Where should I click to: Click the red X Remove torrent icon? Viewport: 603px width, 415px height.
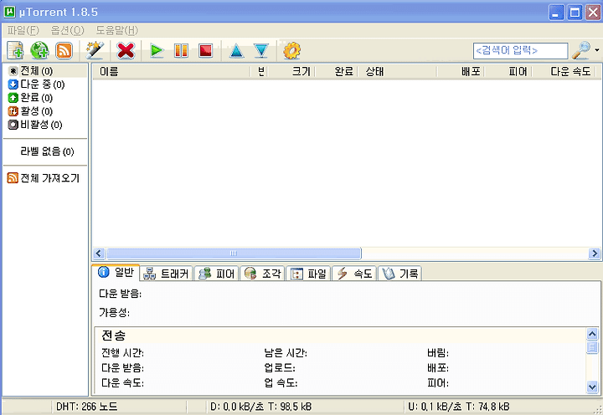[x=126, y=50]
